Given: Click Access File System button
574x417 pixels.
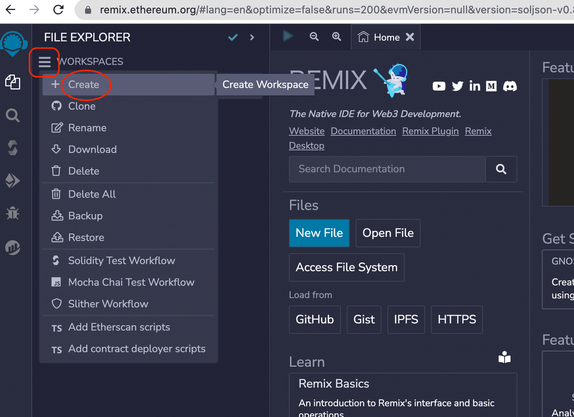Looking at the screenshot, I should (346, 267).
